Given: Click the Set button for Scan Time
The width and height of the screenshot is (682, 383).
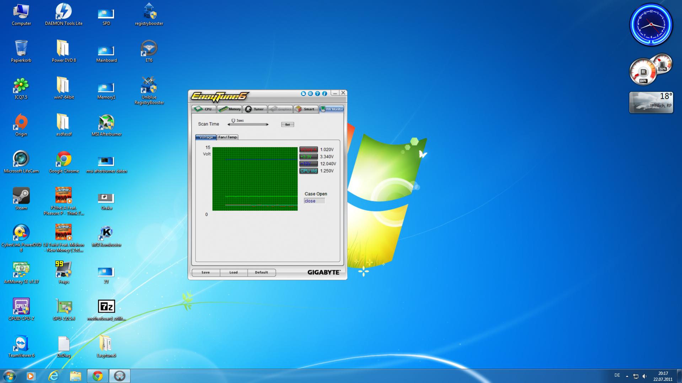Looking at the screenshot, I should [x=288, y=125].
